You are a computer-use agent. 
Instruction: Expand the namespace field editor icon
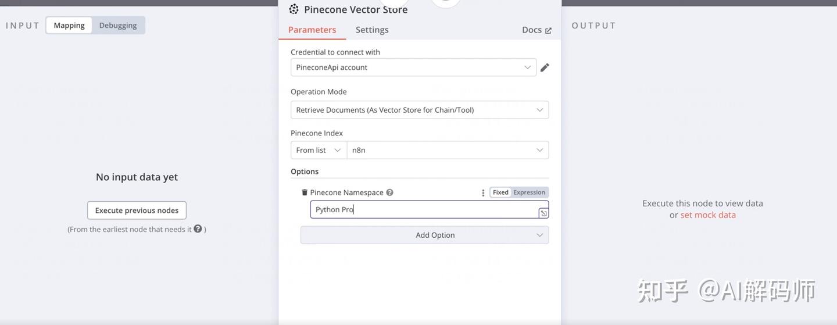pyautogui.click(x=543, y=213)
